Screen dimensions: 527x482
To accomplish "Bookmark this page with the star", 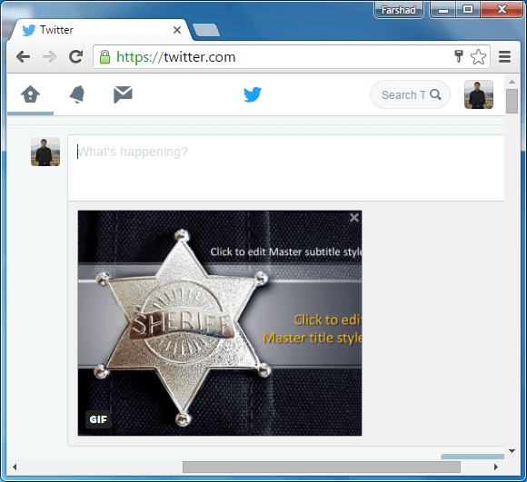I will click(478, 56).
